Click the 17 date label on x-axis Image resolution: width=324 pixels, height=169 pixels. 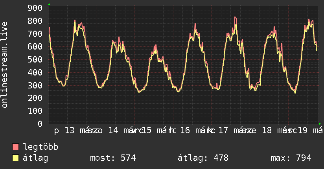click(x=223, y=130)
